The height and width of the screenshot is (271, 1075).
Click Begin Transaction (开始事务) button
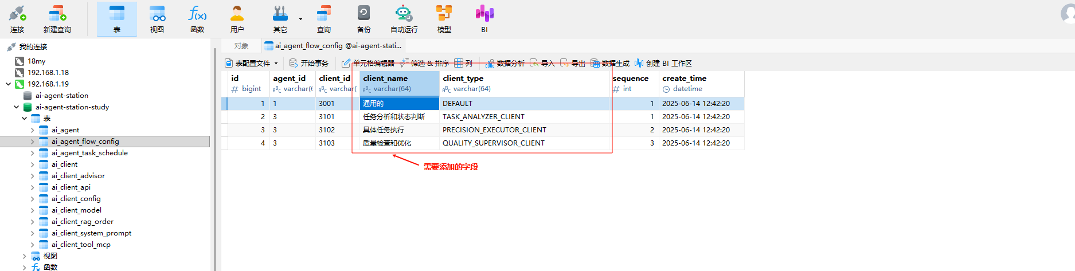coord(309,64)
